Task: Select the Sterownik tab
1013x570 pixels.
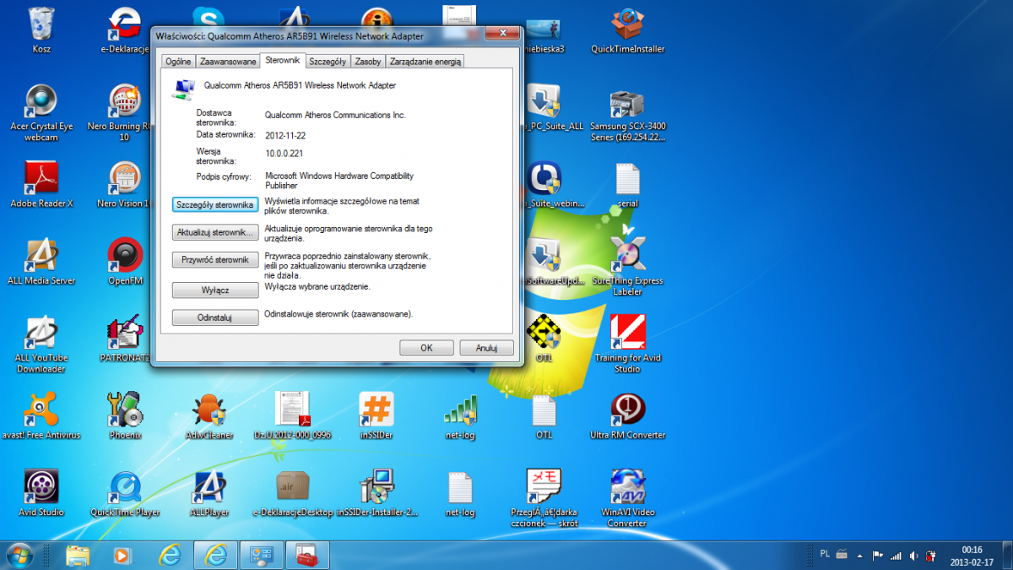Action: click(282, 61)
